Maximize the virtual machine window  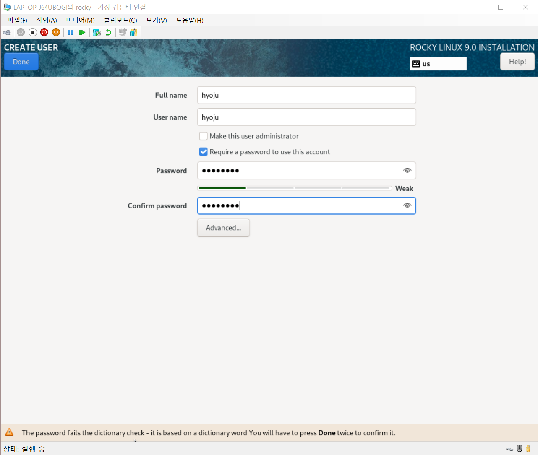[501, 7]
